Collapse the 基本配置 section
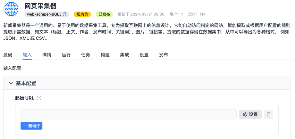Viewport: 295px width, 139px height. tap(11, 83)
